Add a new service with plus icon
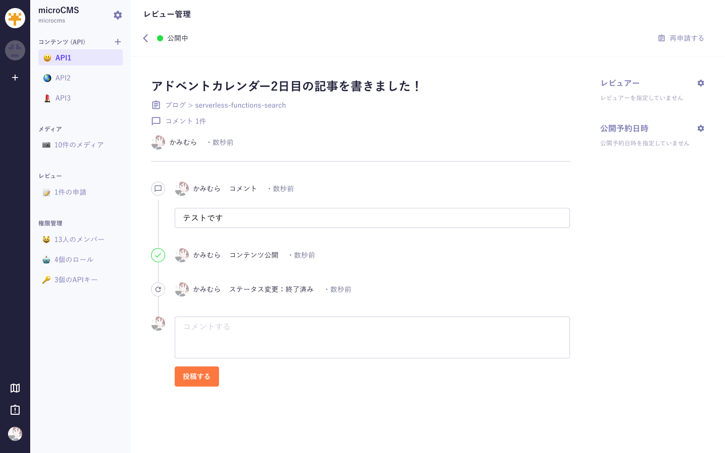The height and width of the screenshot is (453, 725). (15, 78)
